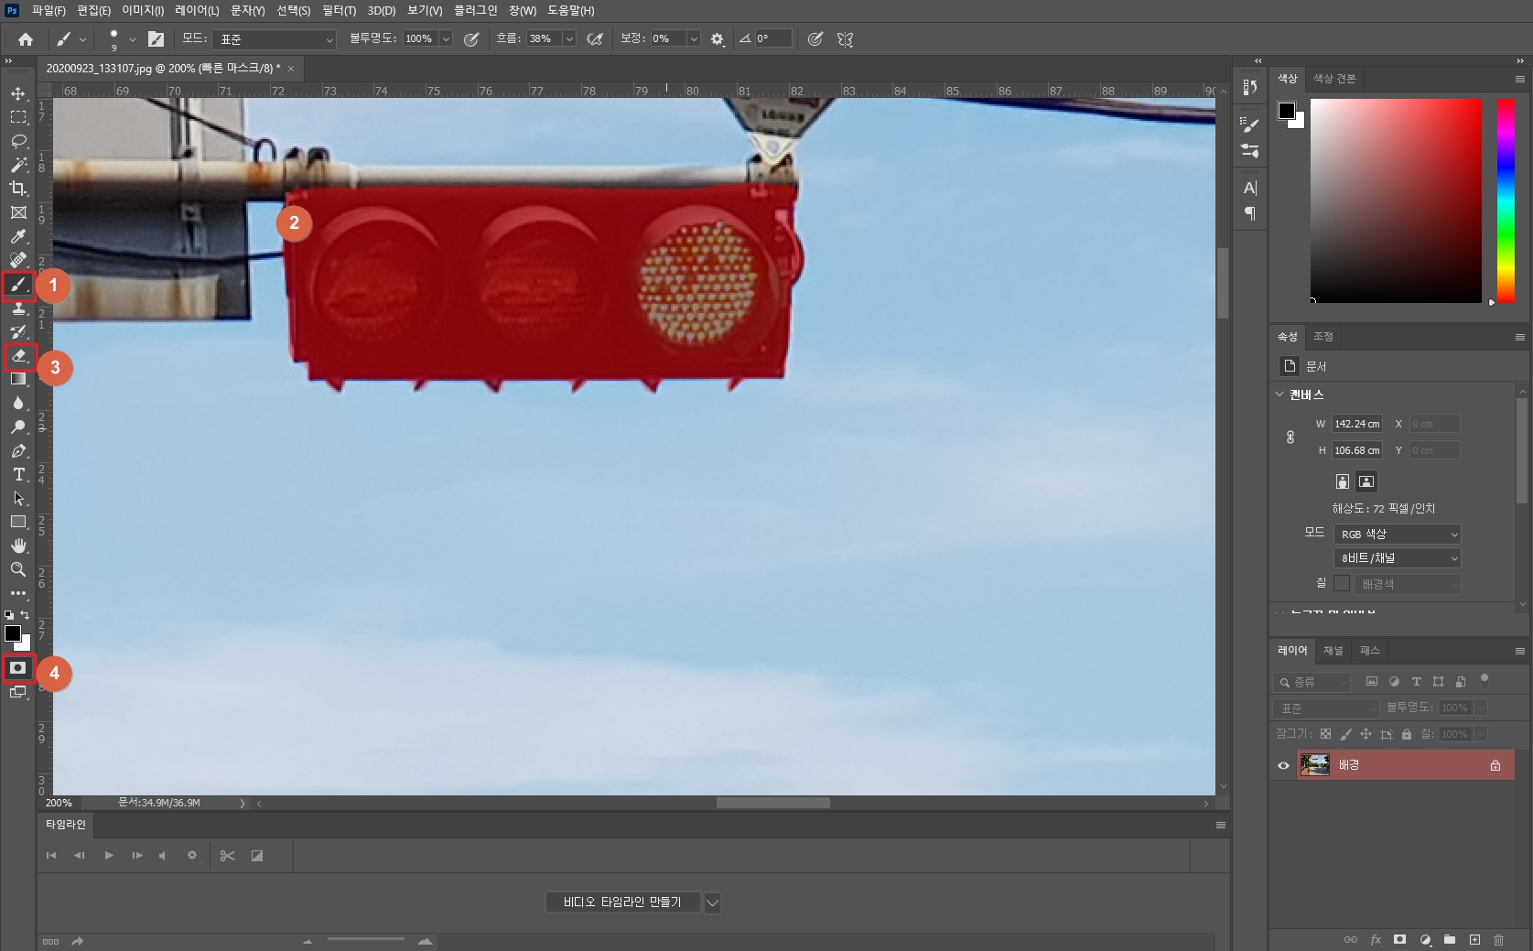This screenshot has width=1533, height=951.
Task: Add layer mask button in Layers panel
Action: [1399, 939]
